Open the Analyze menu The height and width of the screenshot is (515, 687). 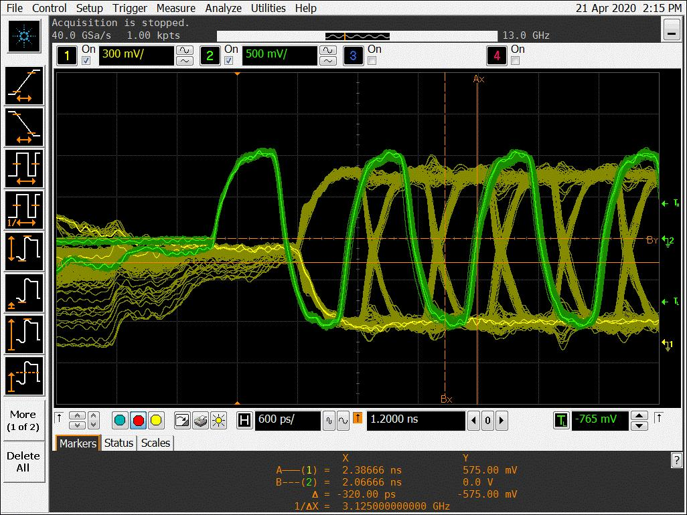click(x=224, y=8)
